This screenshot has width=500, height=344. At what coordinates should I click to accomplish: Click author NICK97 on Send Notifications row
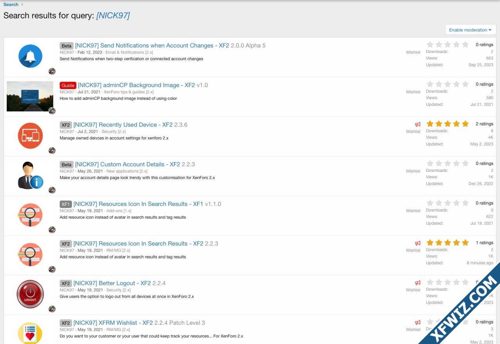pos(67,52)
